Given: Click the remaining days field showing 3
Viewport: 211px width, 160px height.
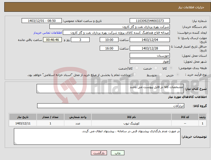Looking at the screenshot, I should [80, 40].
